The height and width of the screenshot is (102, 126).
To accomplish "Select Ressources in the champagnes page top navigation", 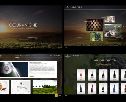I will pyautogui.click(x=114, y=56).
